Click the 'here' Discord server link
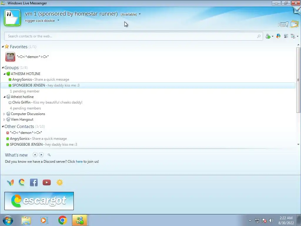The image size is (301, 226). pyautogui.click(x=79, y=162)
